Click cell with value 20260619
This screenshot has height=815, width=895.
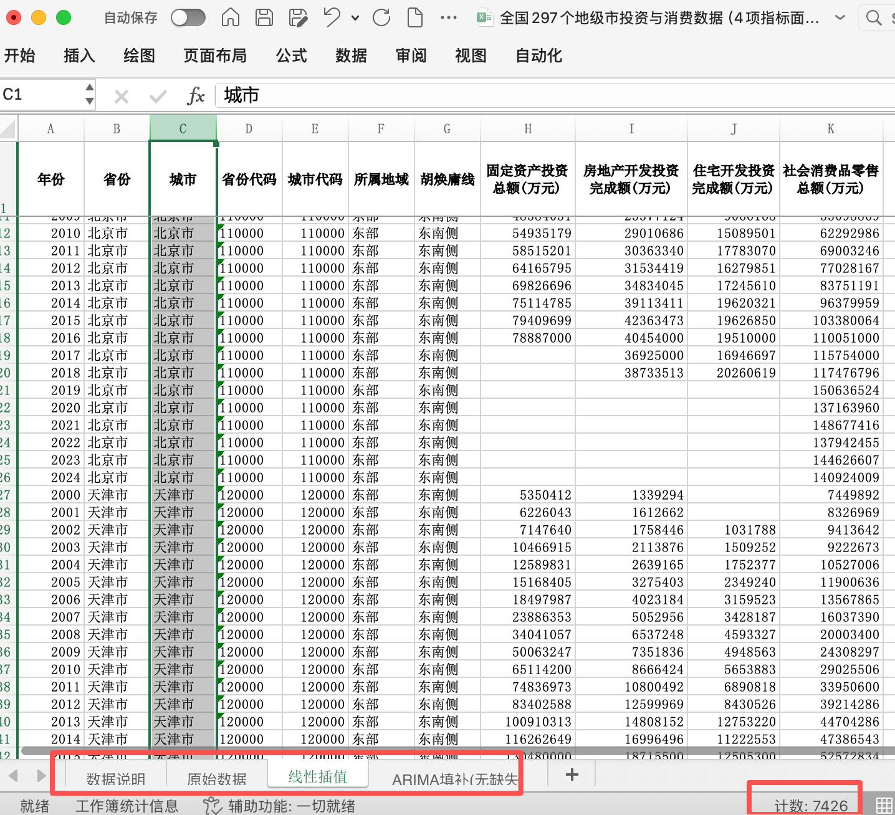pyautogui.click(x=734, y=373)
